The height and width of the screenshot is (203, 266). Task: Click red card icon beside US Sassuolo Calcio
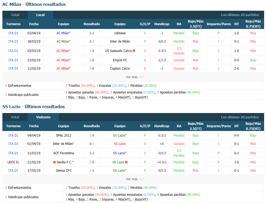134,51
